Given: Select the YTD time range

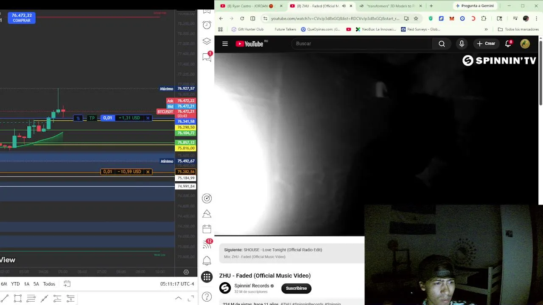Looking at the screenshot, I should point(15,284).
